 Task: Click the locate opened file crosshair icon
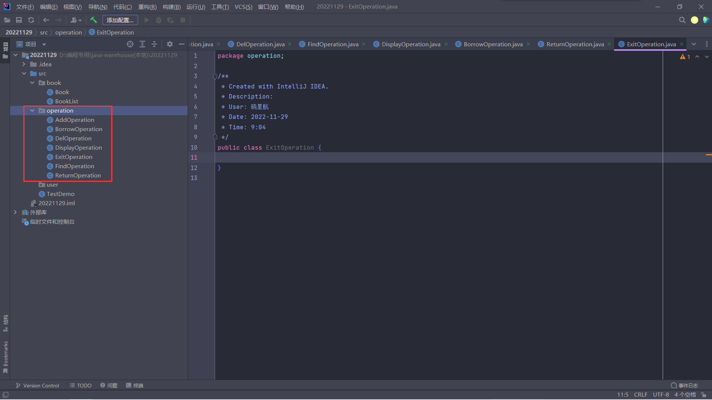130,44
